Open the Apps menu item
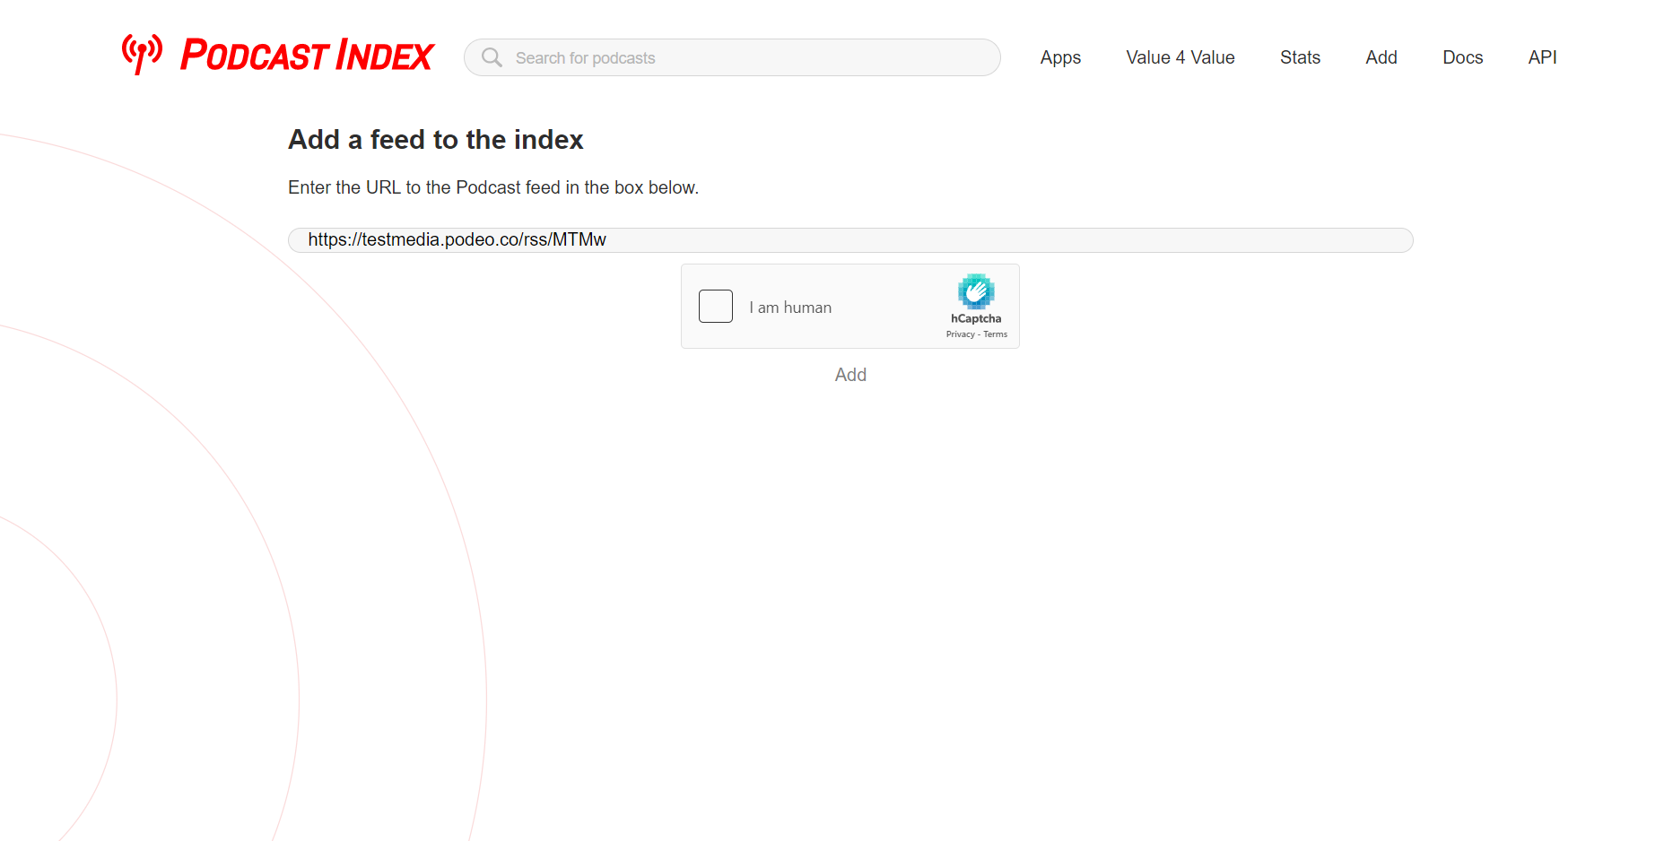The width and height of the screenshot is (1664, 841). [1060, 57]
